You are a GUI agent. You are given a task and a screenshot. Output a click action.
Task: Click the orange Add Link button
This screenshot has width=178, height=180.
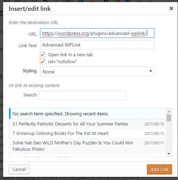coord(160,169)
